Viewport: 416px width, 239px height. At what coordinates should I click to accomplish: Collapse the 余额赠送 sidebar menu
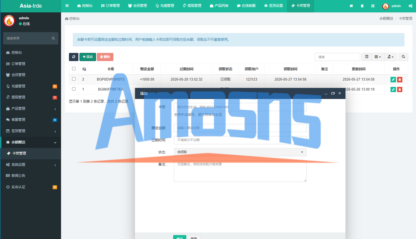[31, 142]
